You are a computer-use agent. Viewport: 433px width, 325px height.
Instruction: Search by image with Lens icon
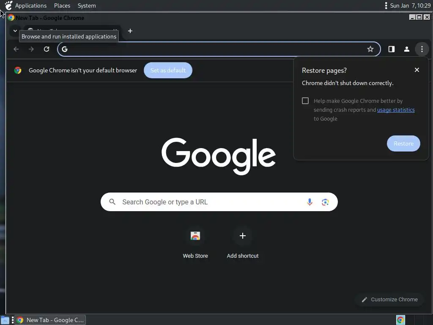pyautogui.click(x=325, y=202)
